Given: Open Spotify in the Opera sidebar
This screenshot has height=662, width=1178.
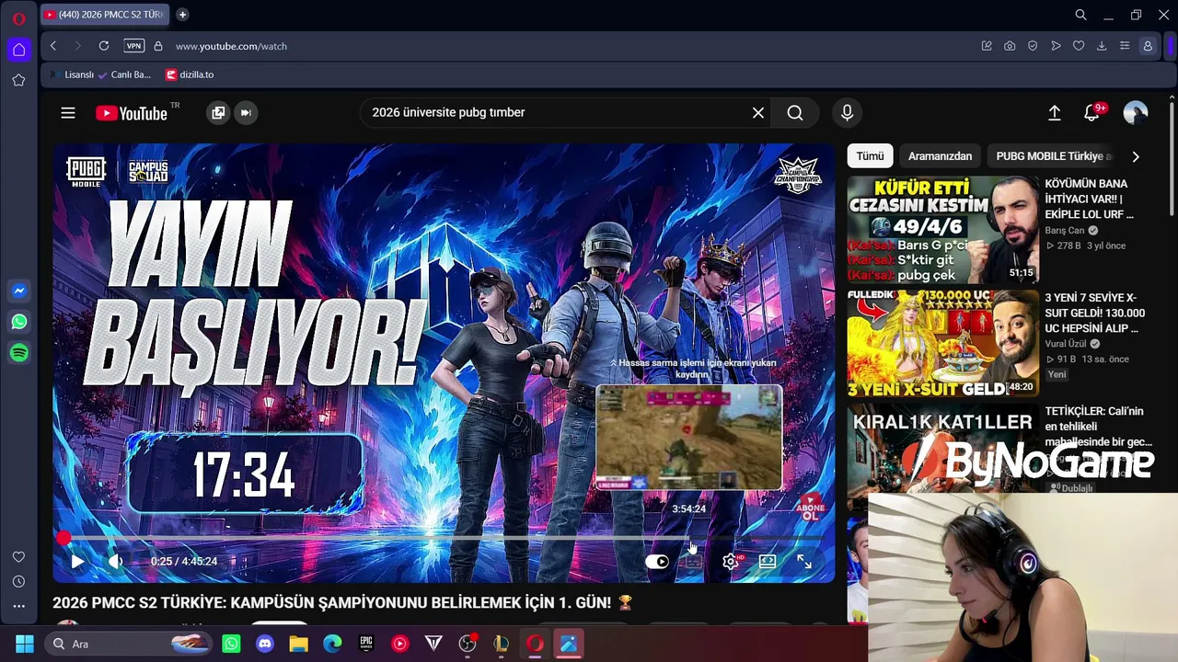Looking at the screenshot, I should 18,353.
